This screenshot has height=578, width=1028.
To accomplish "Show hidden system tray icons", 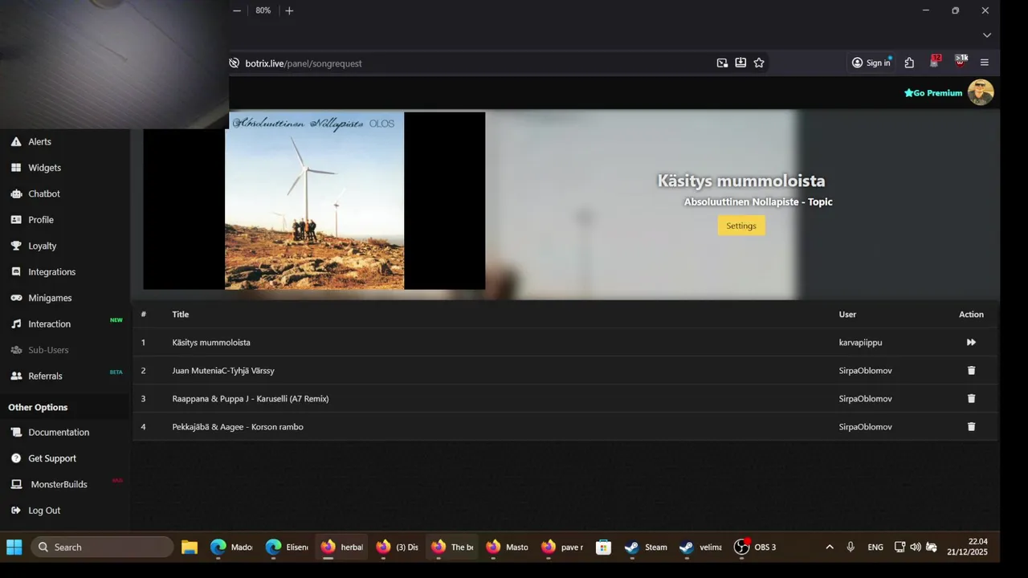I will [830, 547].
